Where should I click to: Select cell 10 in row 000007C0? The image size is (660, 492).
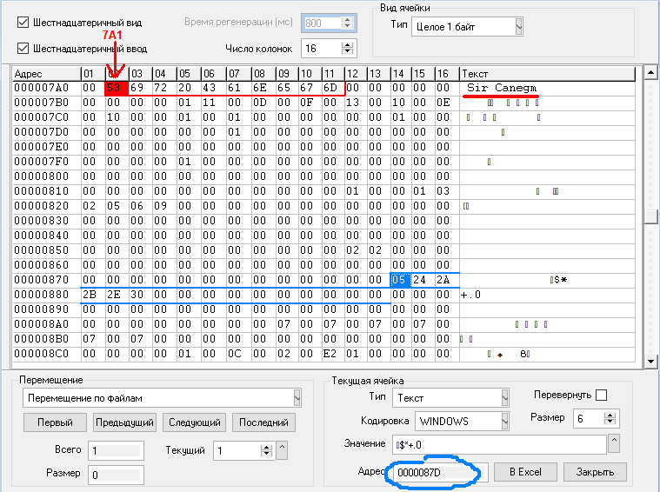117,117
